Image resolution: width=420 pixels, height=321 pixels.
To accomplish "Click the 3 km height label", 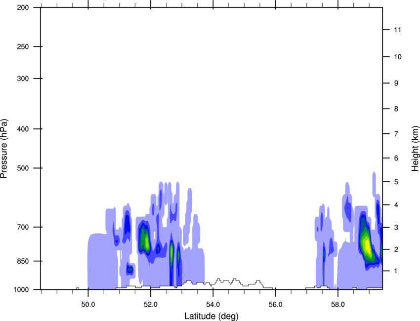I will point(396,227).
